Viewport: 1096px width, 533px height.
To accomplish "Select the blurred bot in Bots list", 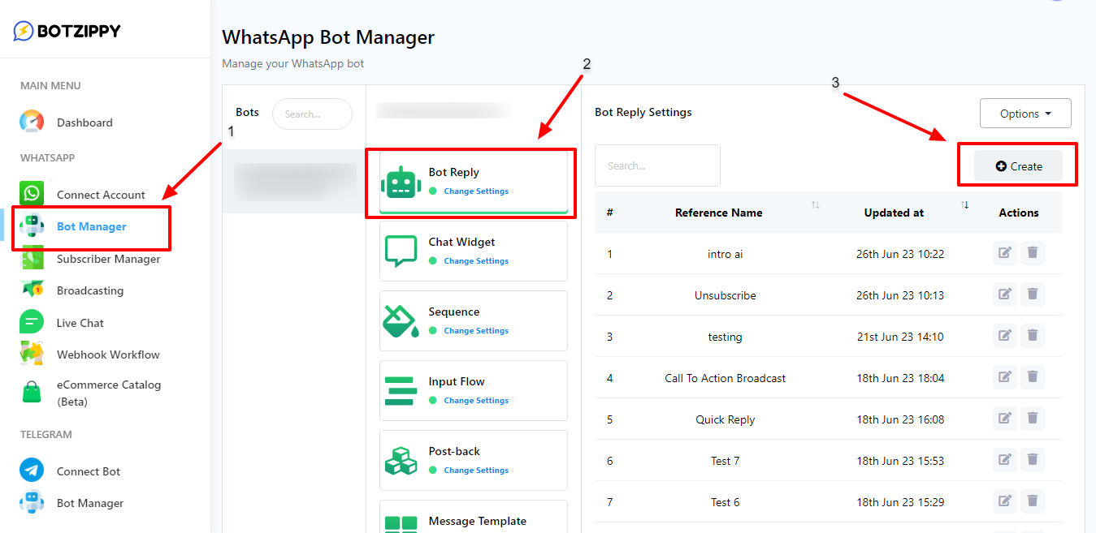I will pyautogui.click(x=294, y=182).
